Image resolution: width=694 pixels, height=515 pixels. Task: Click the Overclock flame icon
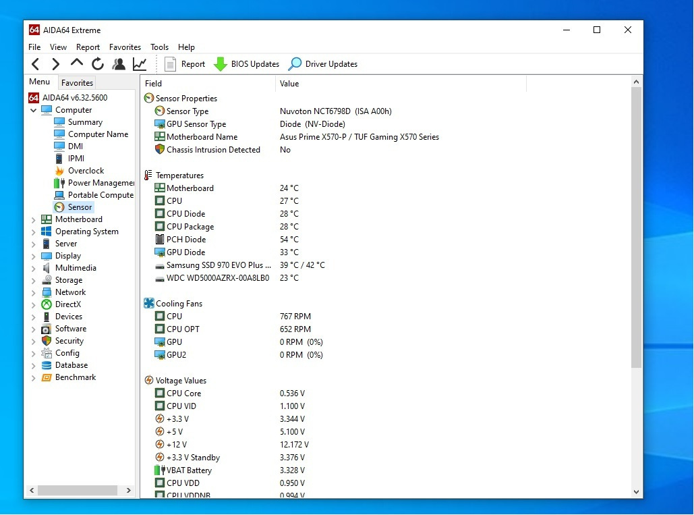point(59,171)
